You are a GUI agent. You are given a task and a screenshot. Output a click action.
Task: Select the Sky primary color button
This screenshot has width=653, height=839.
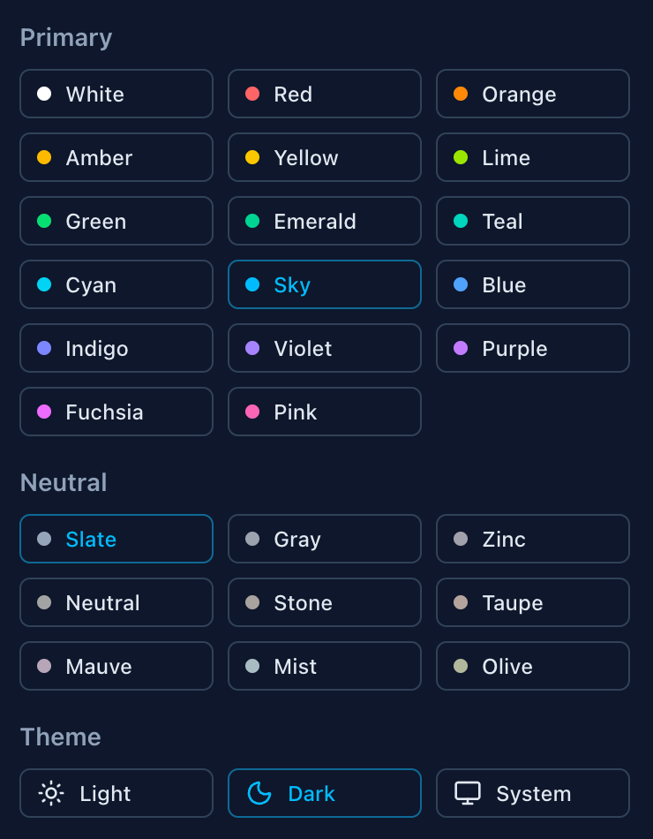324,284
